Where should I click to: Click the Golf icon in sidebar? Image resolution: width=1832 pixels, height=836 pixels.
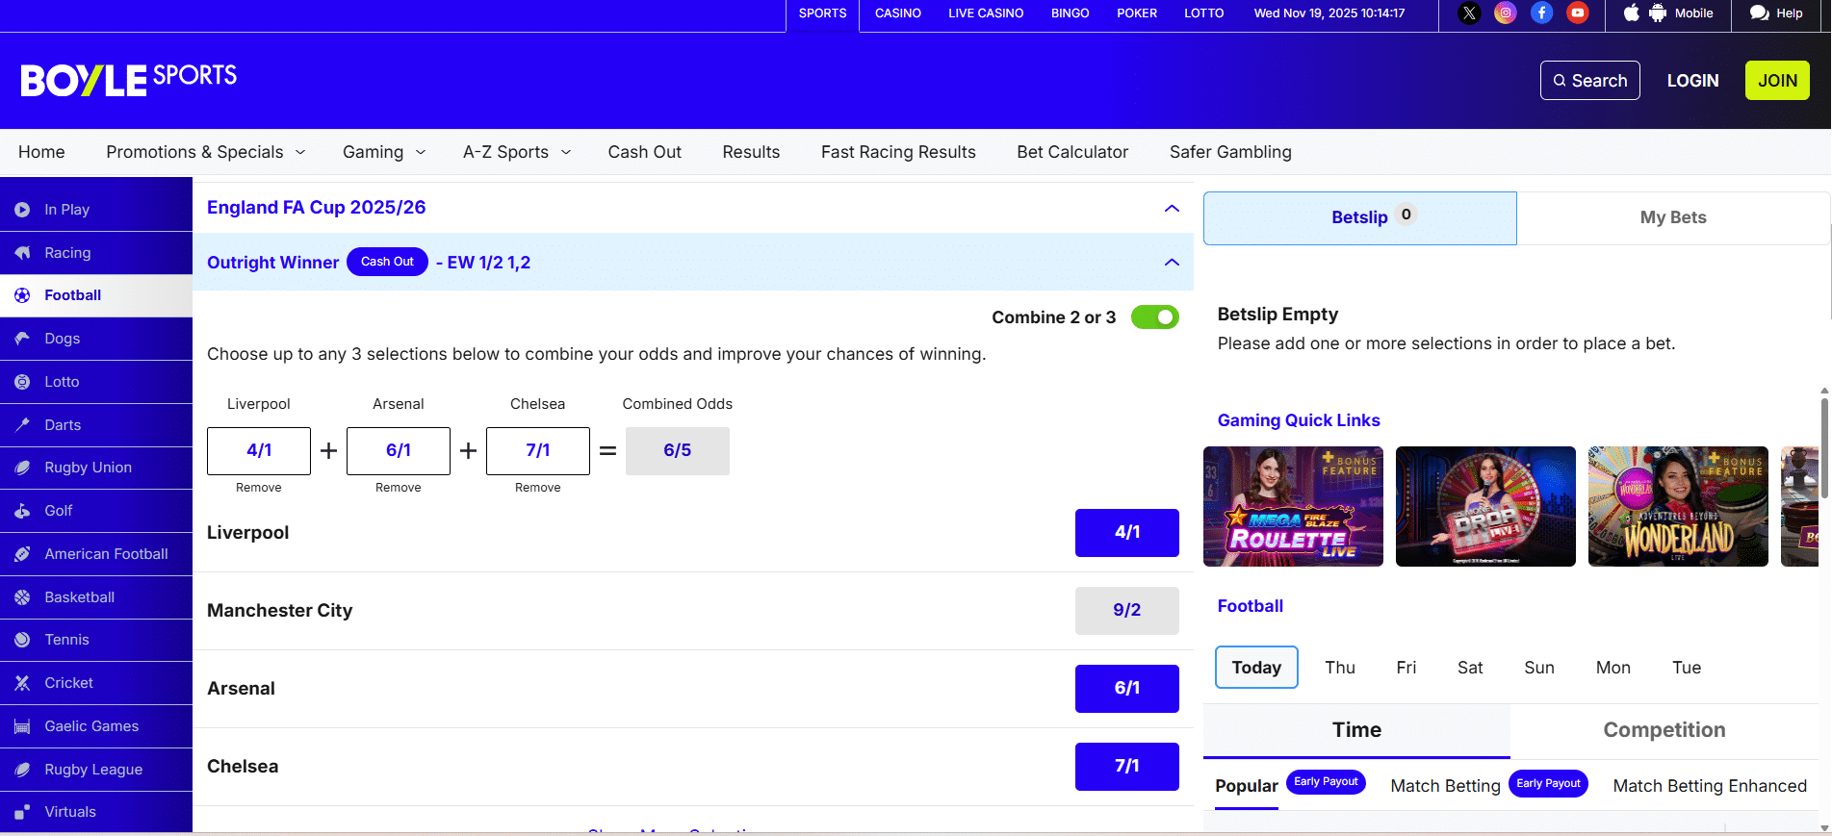pyautogui.click(x=22, y=511)
